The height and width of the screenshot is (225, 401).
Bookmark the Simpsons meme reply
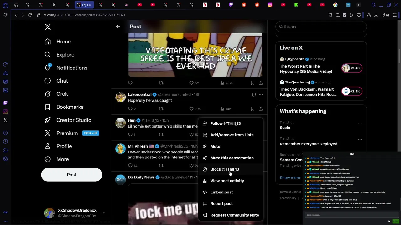[253, 83]
